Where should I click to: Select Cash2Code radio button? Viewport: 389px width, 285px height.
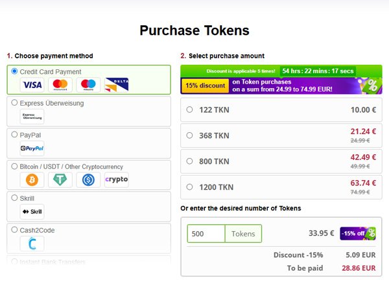click(14, 230)
